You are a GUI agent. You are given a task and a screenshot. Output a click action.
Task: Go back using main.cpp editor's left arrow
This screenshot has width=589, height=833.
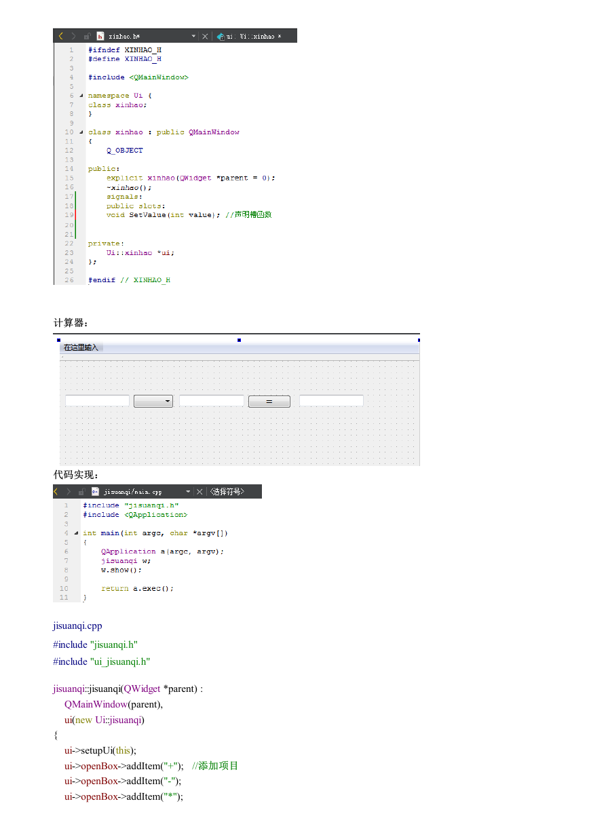click(57, 491)
